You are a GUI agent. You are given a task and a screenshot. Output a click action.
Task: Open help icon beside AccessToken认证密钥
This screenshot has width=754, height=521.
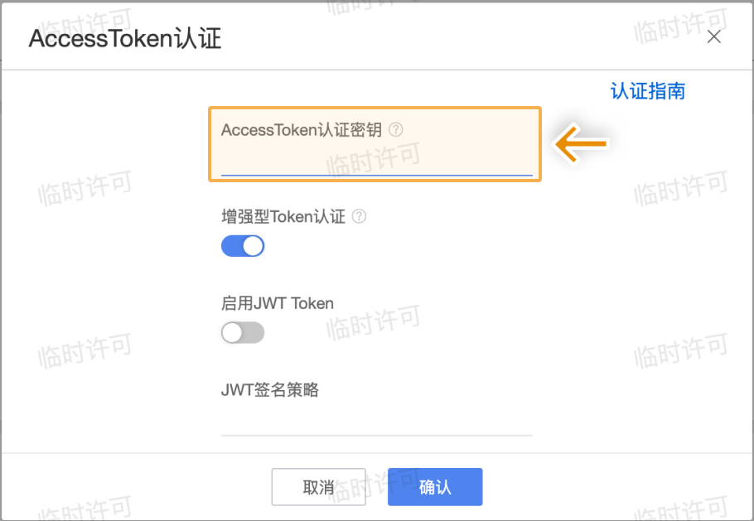pos(396,129)
